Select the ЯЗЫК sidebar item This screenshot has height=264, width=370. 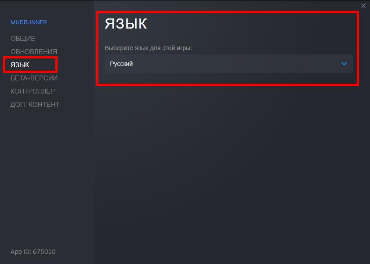coord(20,65)
